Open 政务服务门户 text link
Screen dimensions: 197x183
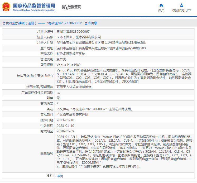[x=181, y=10]
